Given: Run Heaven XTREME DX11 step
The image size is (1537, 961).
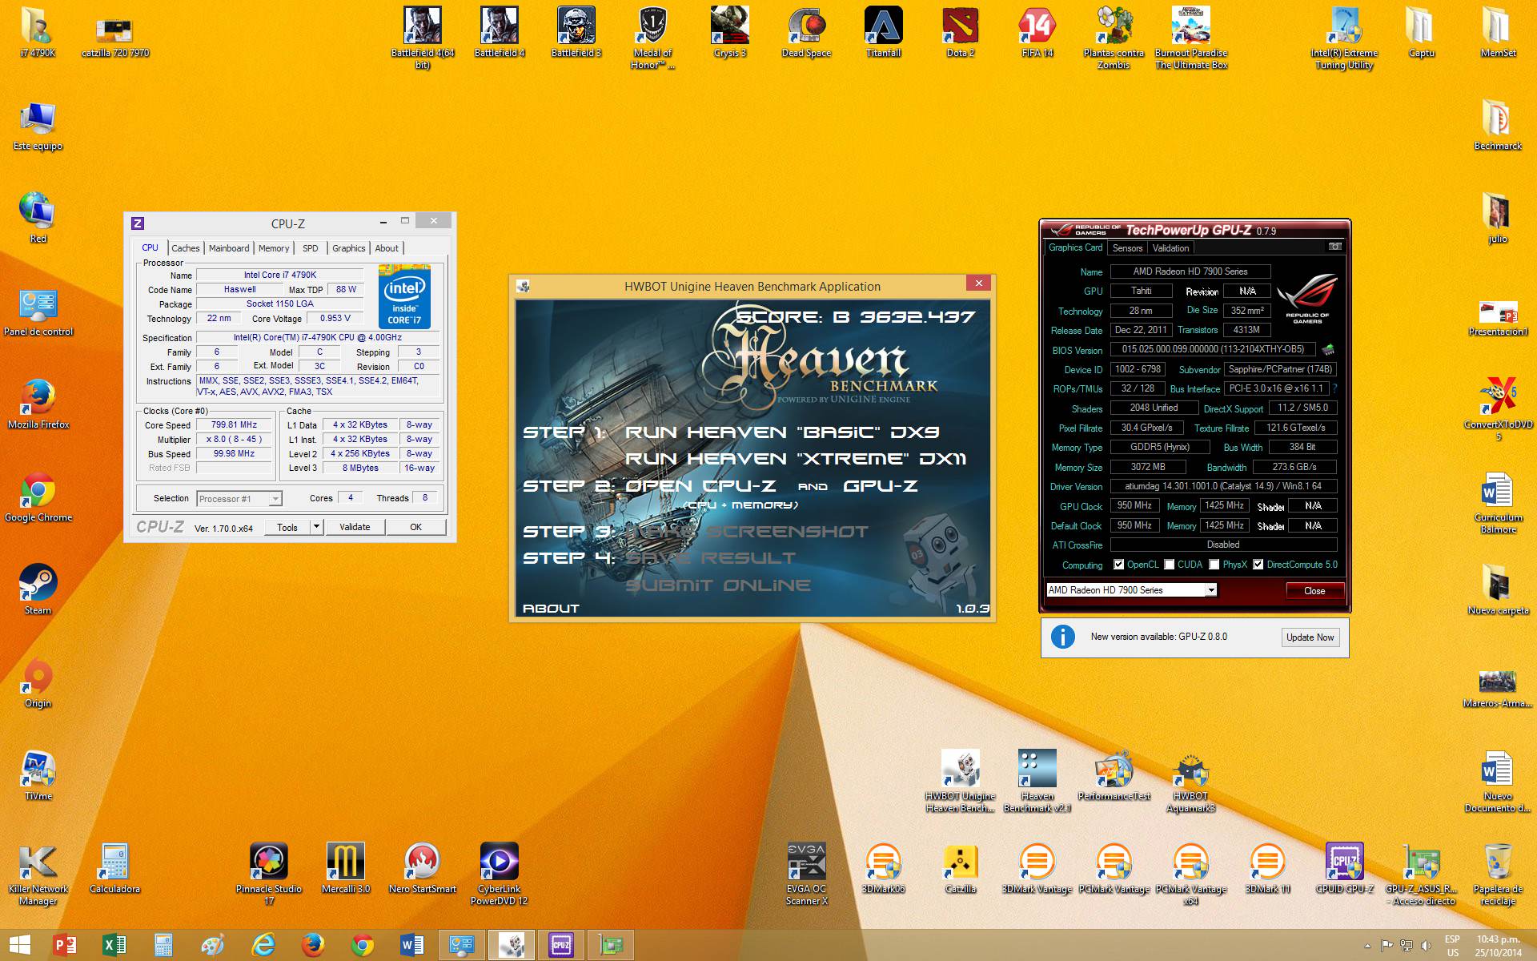Looking at the screenshot, I should click(796, 459).
